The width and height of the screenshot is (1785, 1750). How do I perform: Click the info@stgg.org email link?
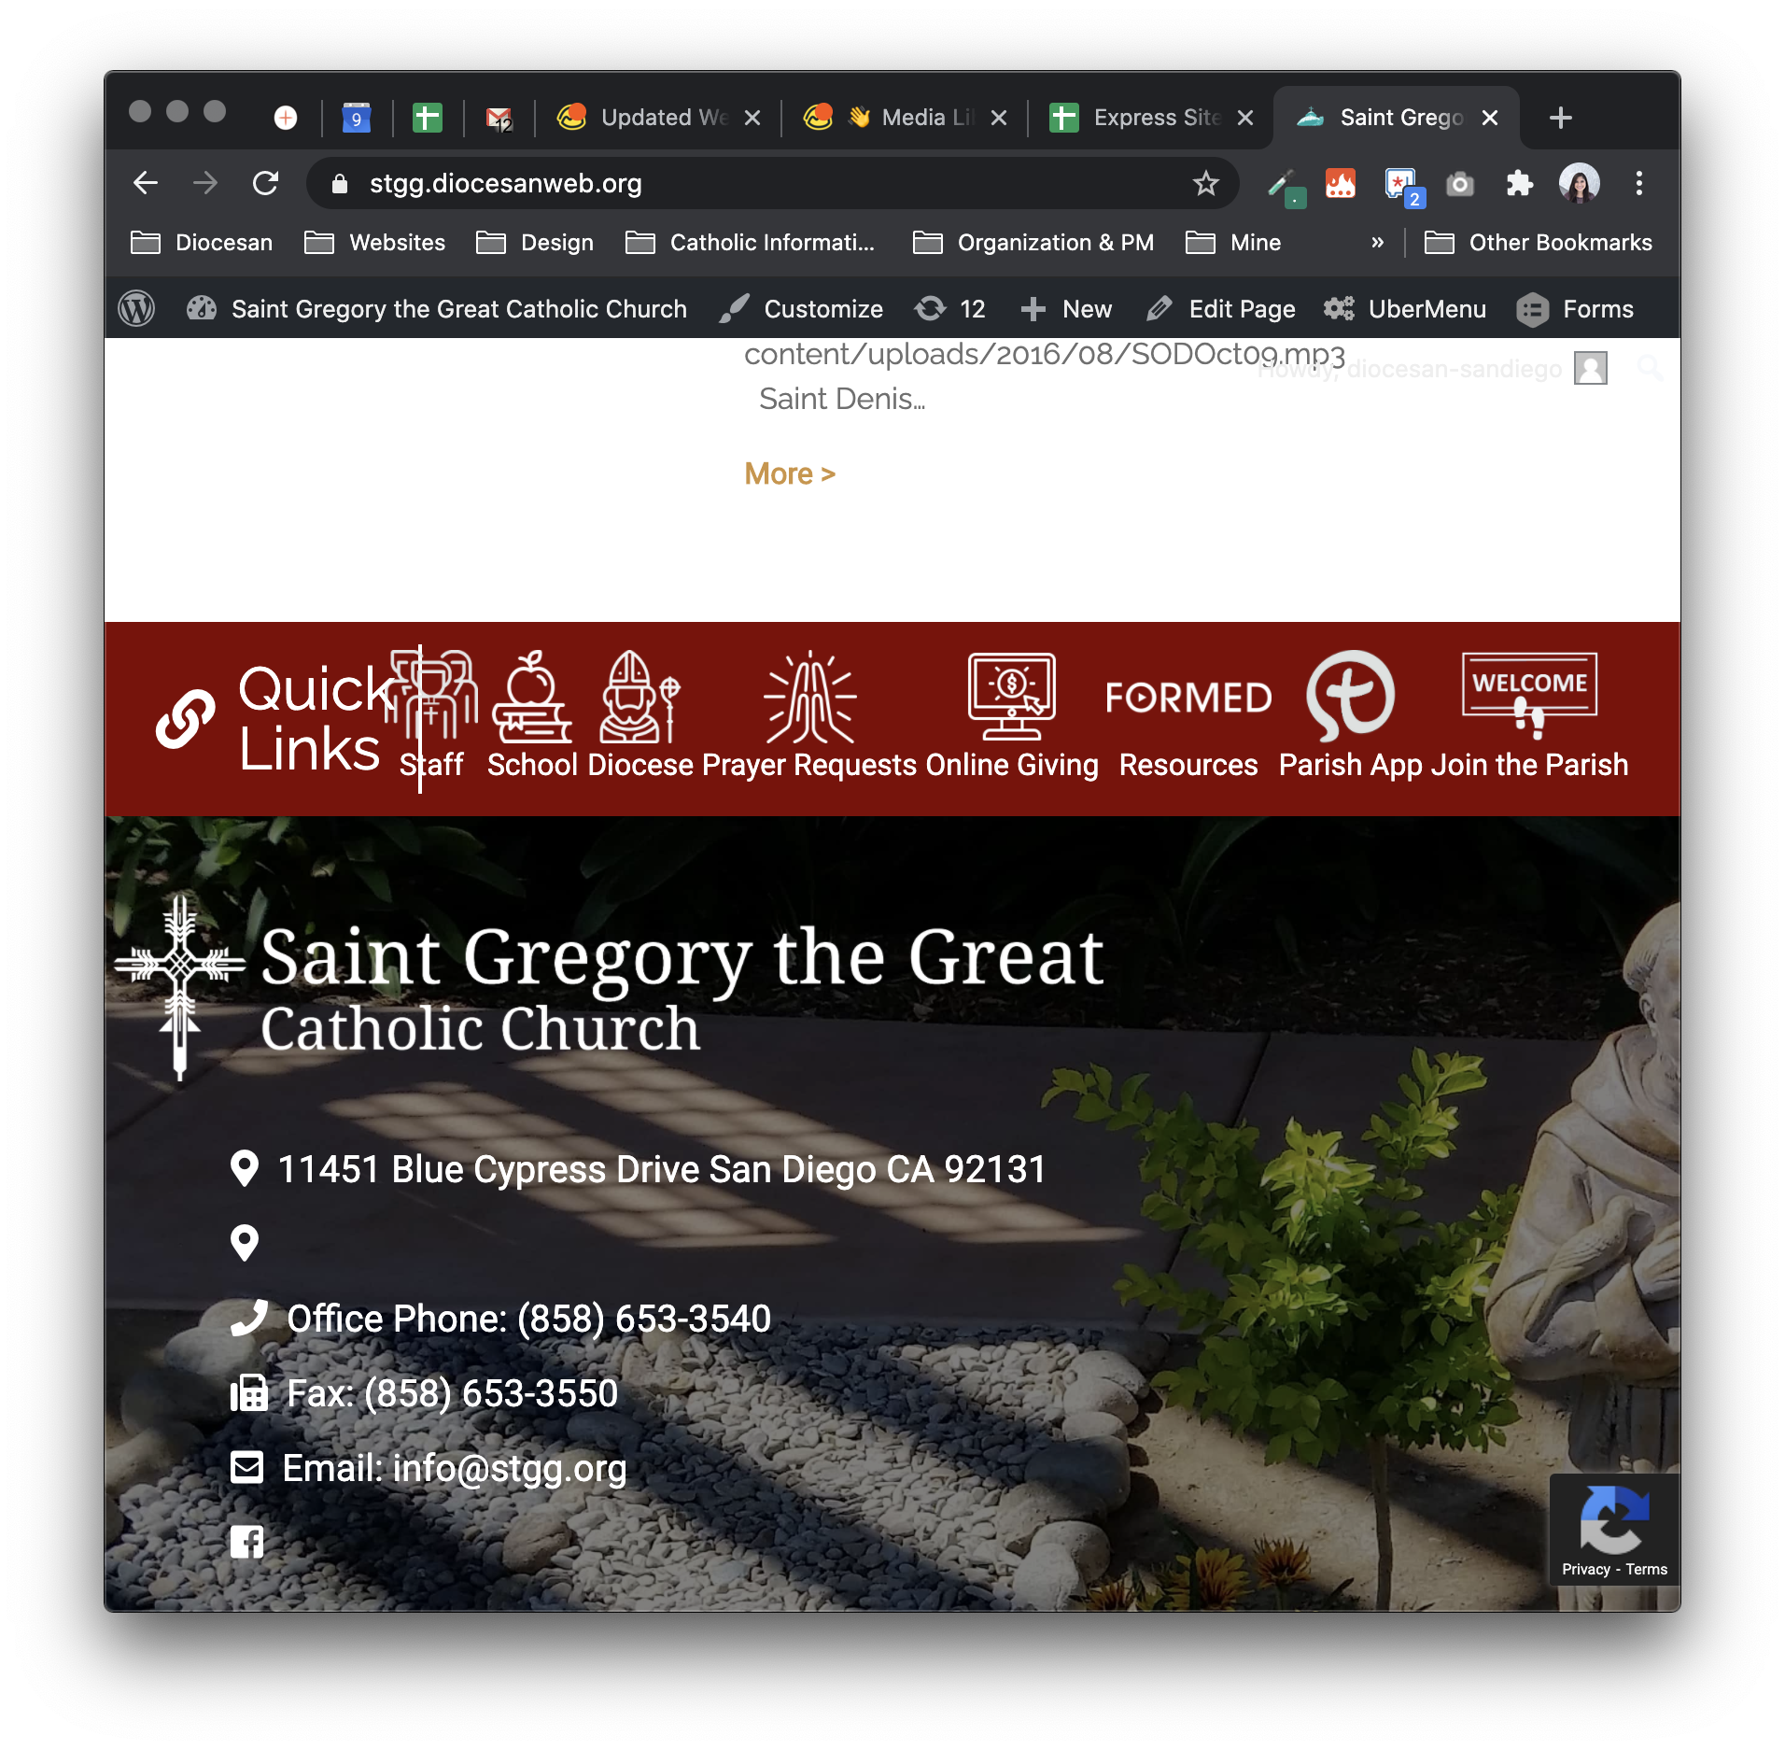tap(510, 1468)
